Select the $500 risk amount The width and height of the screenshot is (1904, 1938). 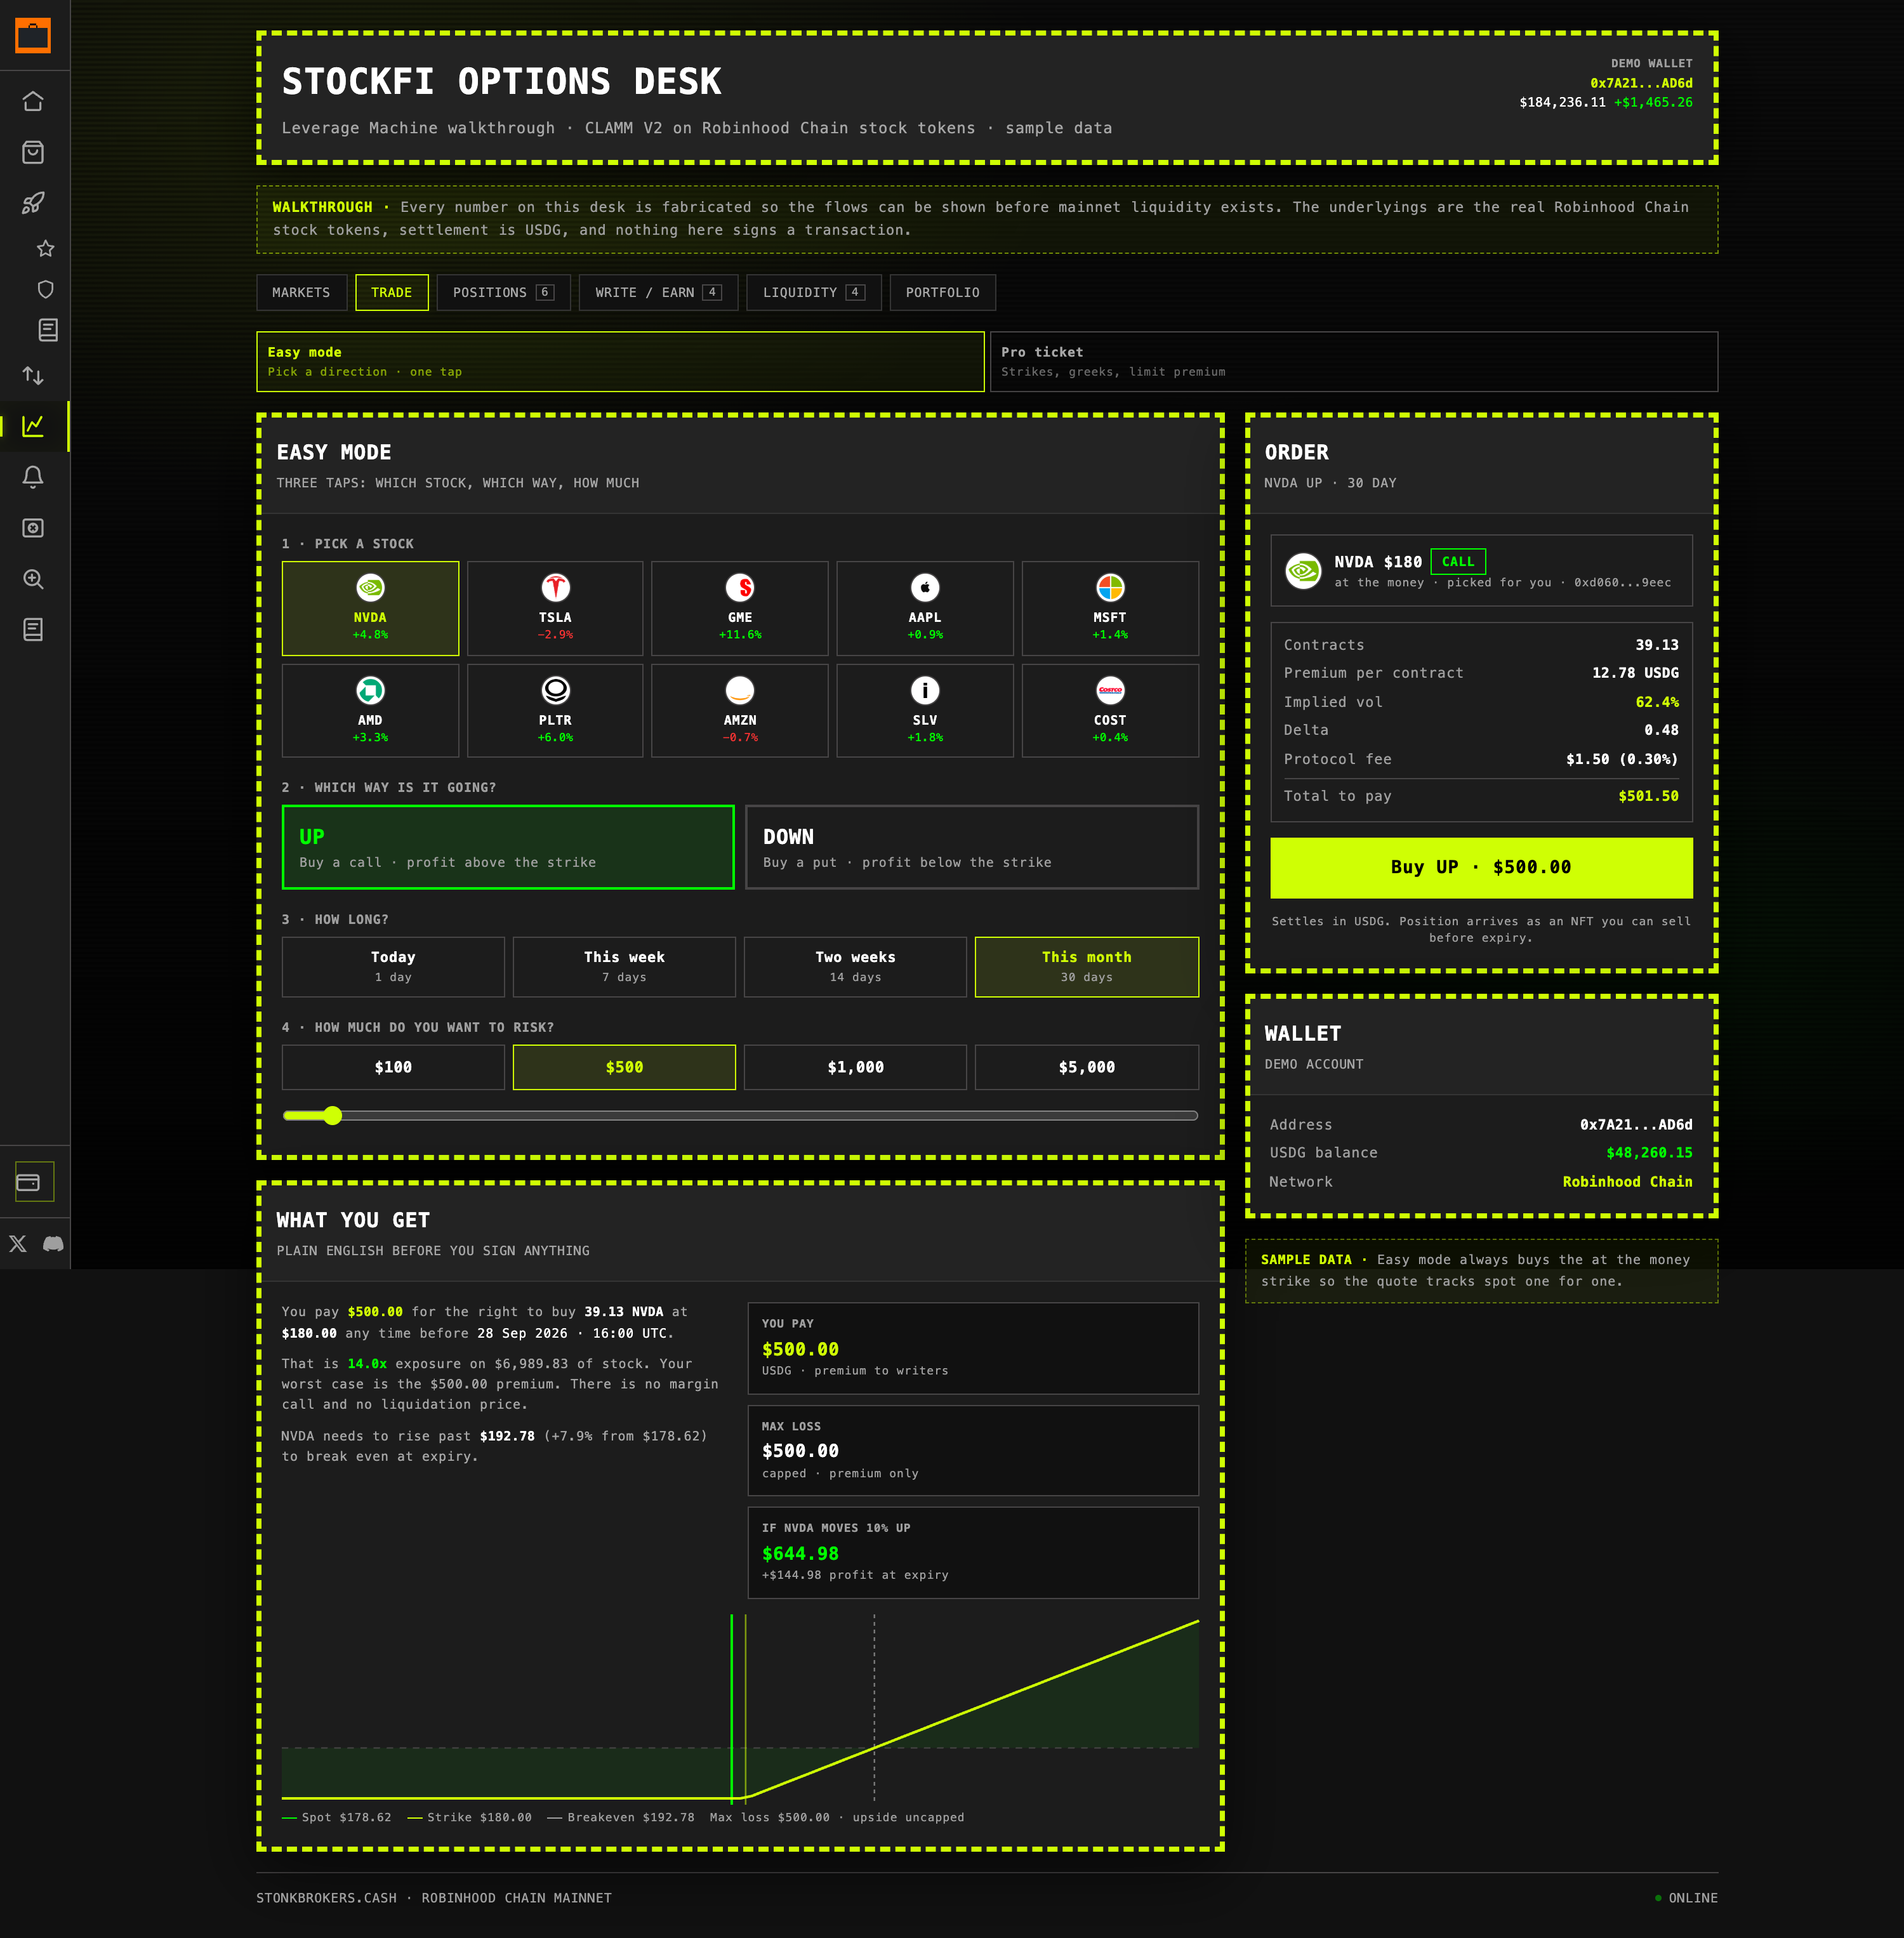tap(624, 1067)
